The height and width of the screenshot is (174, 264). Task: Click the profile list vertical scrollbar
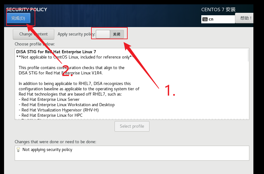click(248, 55)
